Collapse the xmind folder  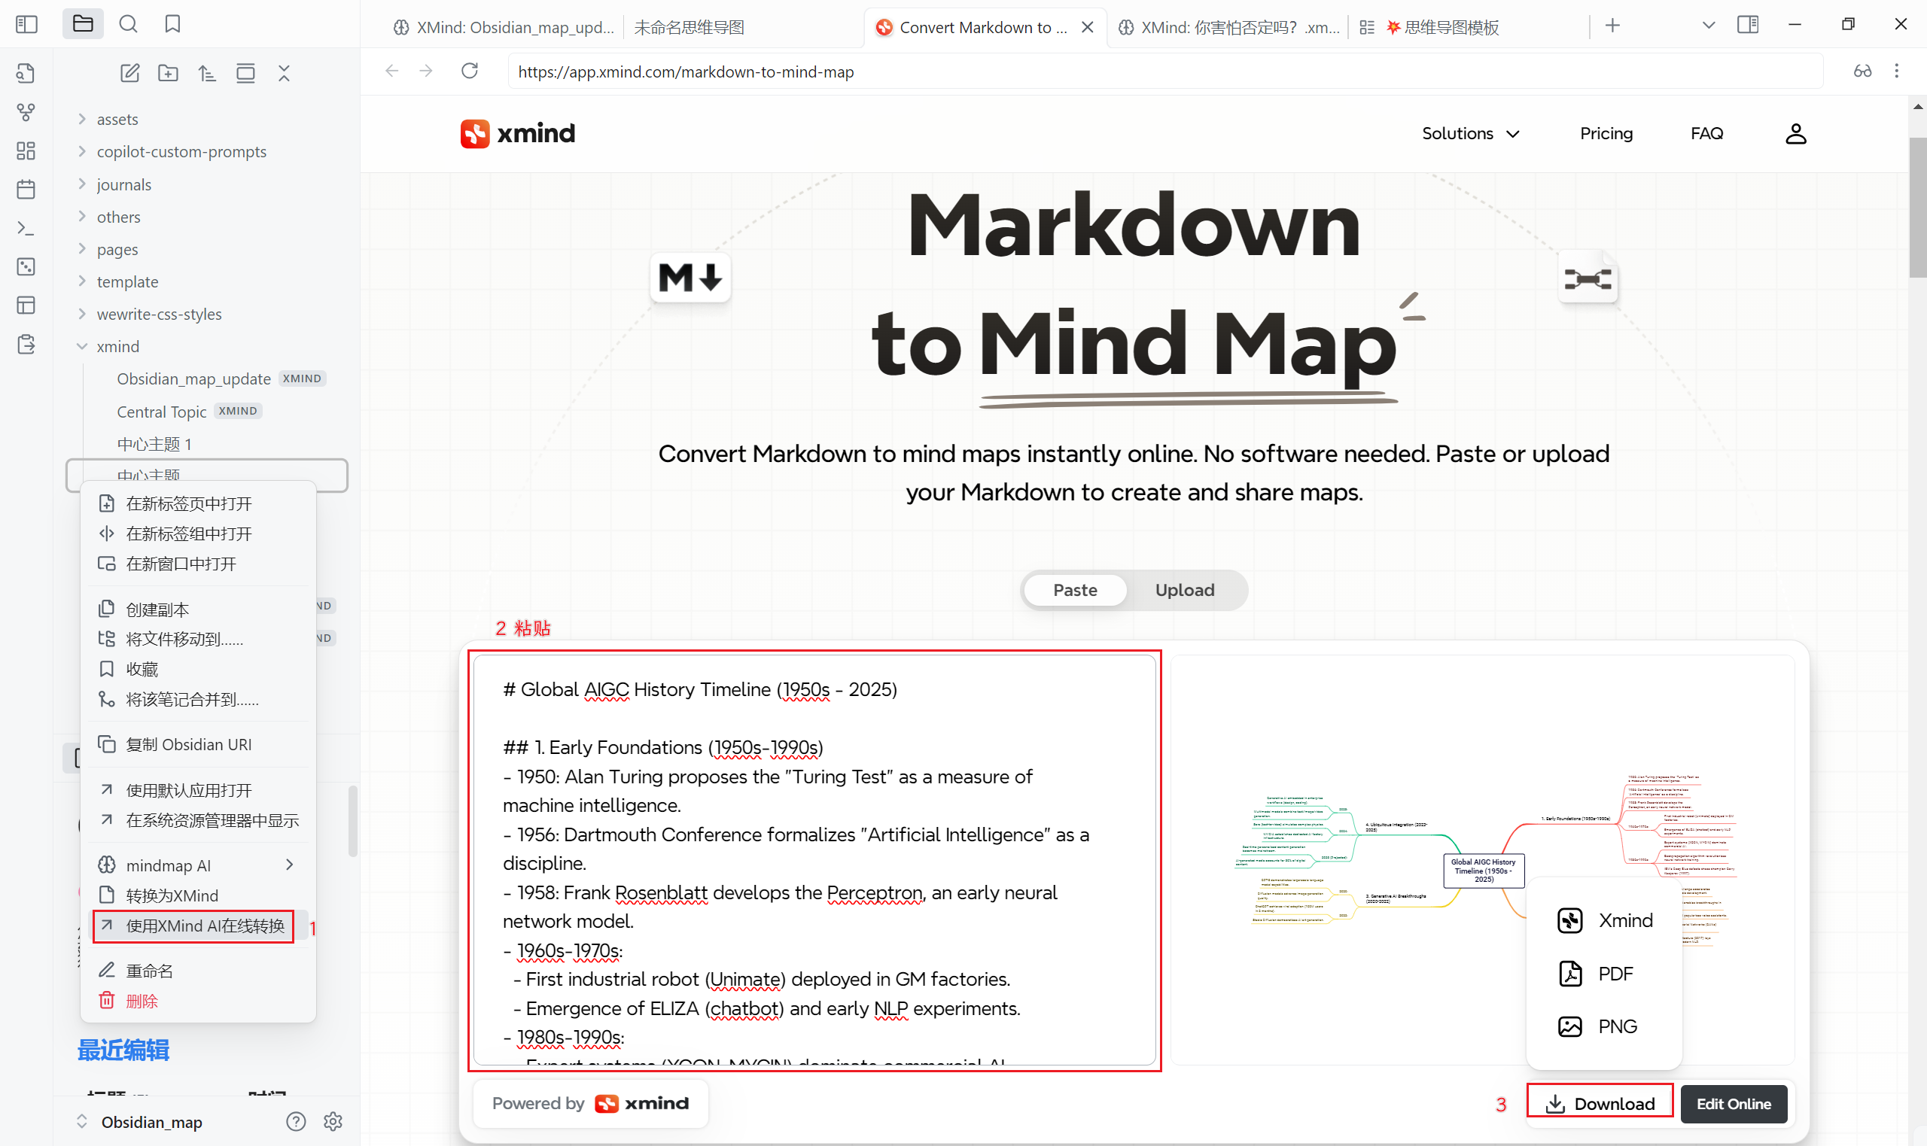117,346
